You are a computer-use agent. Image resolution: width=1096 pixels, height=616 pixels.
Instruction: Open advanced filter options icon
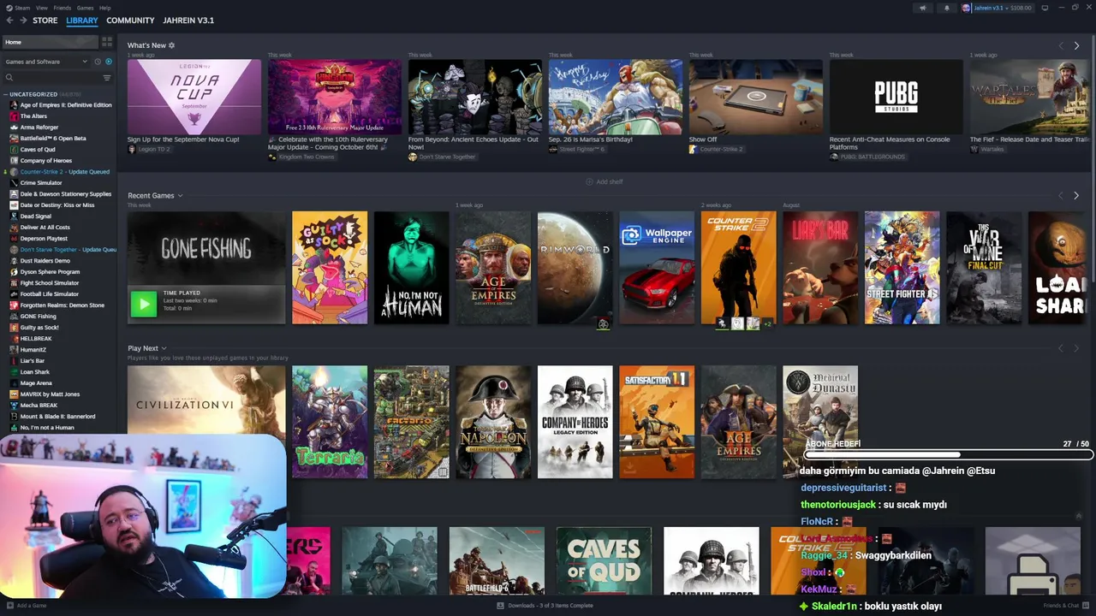click(107, 78)
